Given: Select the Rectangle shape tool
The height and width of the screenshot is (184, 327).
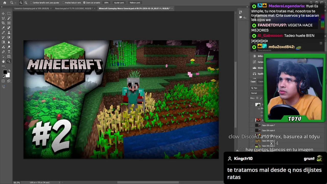Looking at the screenshot, I should point(9,56).
